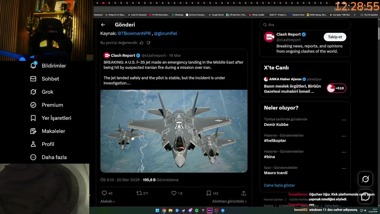380x214 pixels.
Task: Click post timestamp ÖS 5:13 · 20 Mar 2026
Action: [120, 180]
